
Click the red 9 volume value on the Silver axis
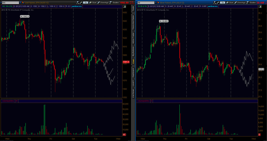pyautogui.click(x=259, y=134)
